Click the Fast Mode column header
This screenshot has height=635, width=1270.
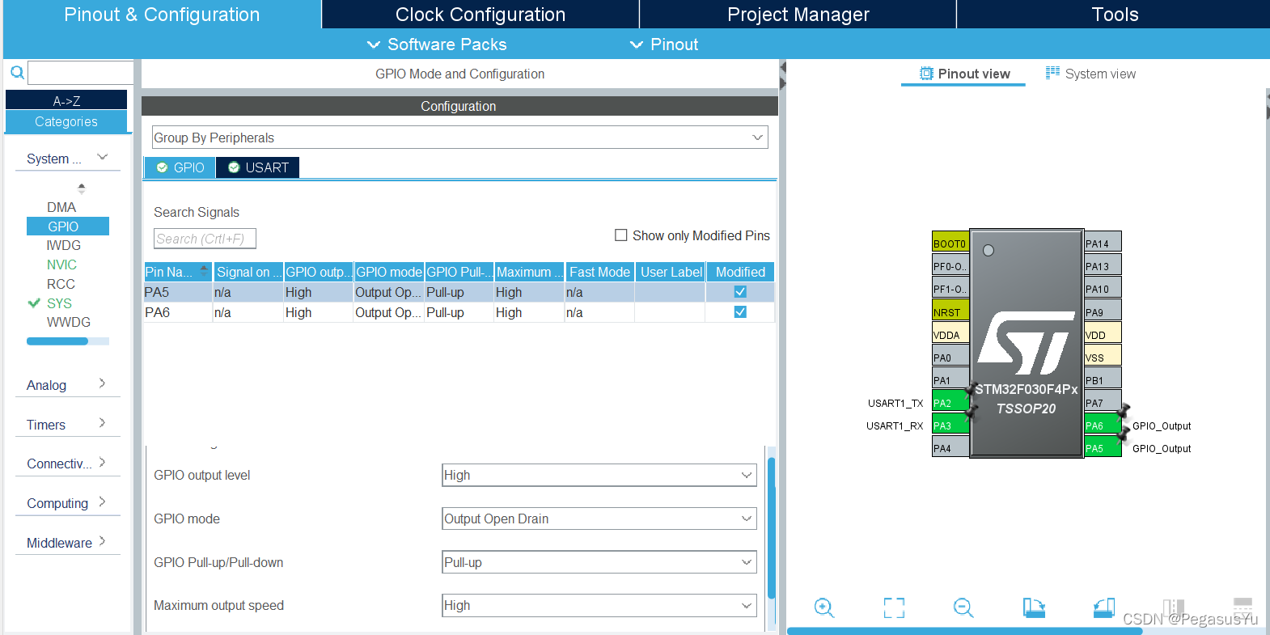pos(599,272)
